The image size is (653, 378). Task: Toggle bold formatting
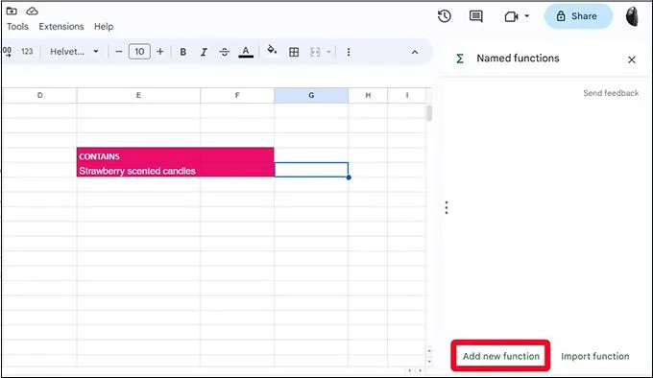[182, 52]
